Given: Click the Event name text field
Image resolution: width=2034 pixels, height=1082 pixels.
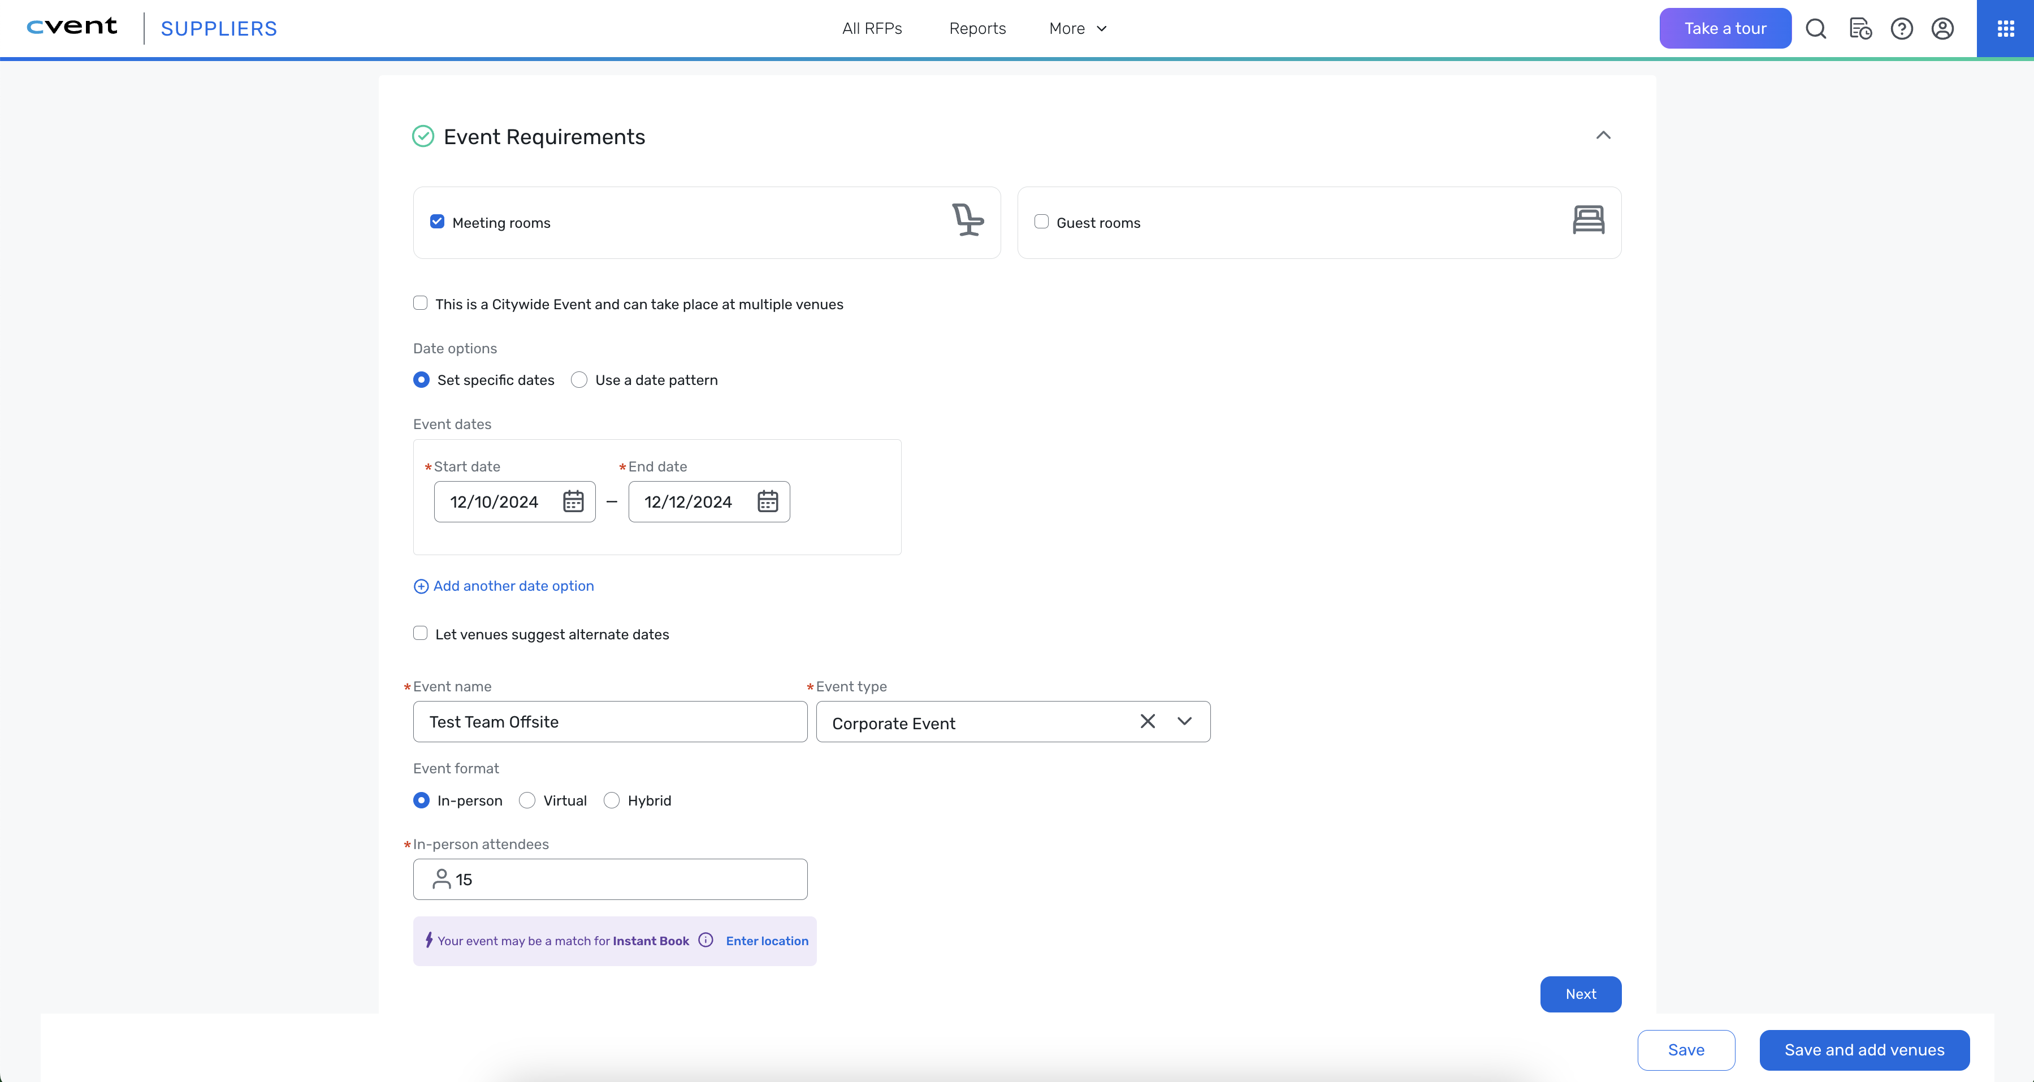Looking at the screenshot, I should tap(611, 721).
